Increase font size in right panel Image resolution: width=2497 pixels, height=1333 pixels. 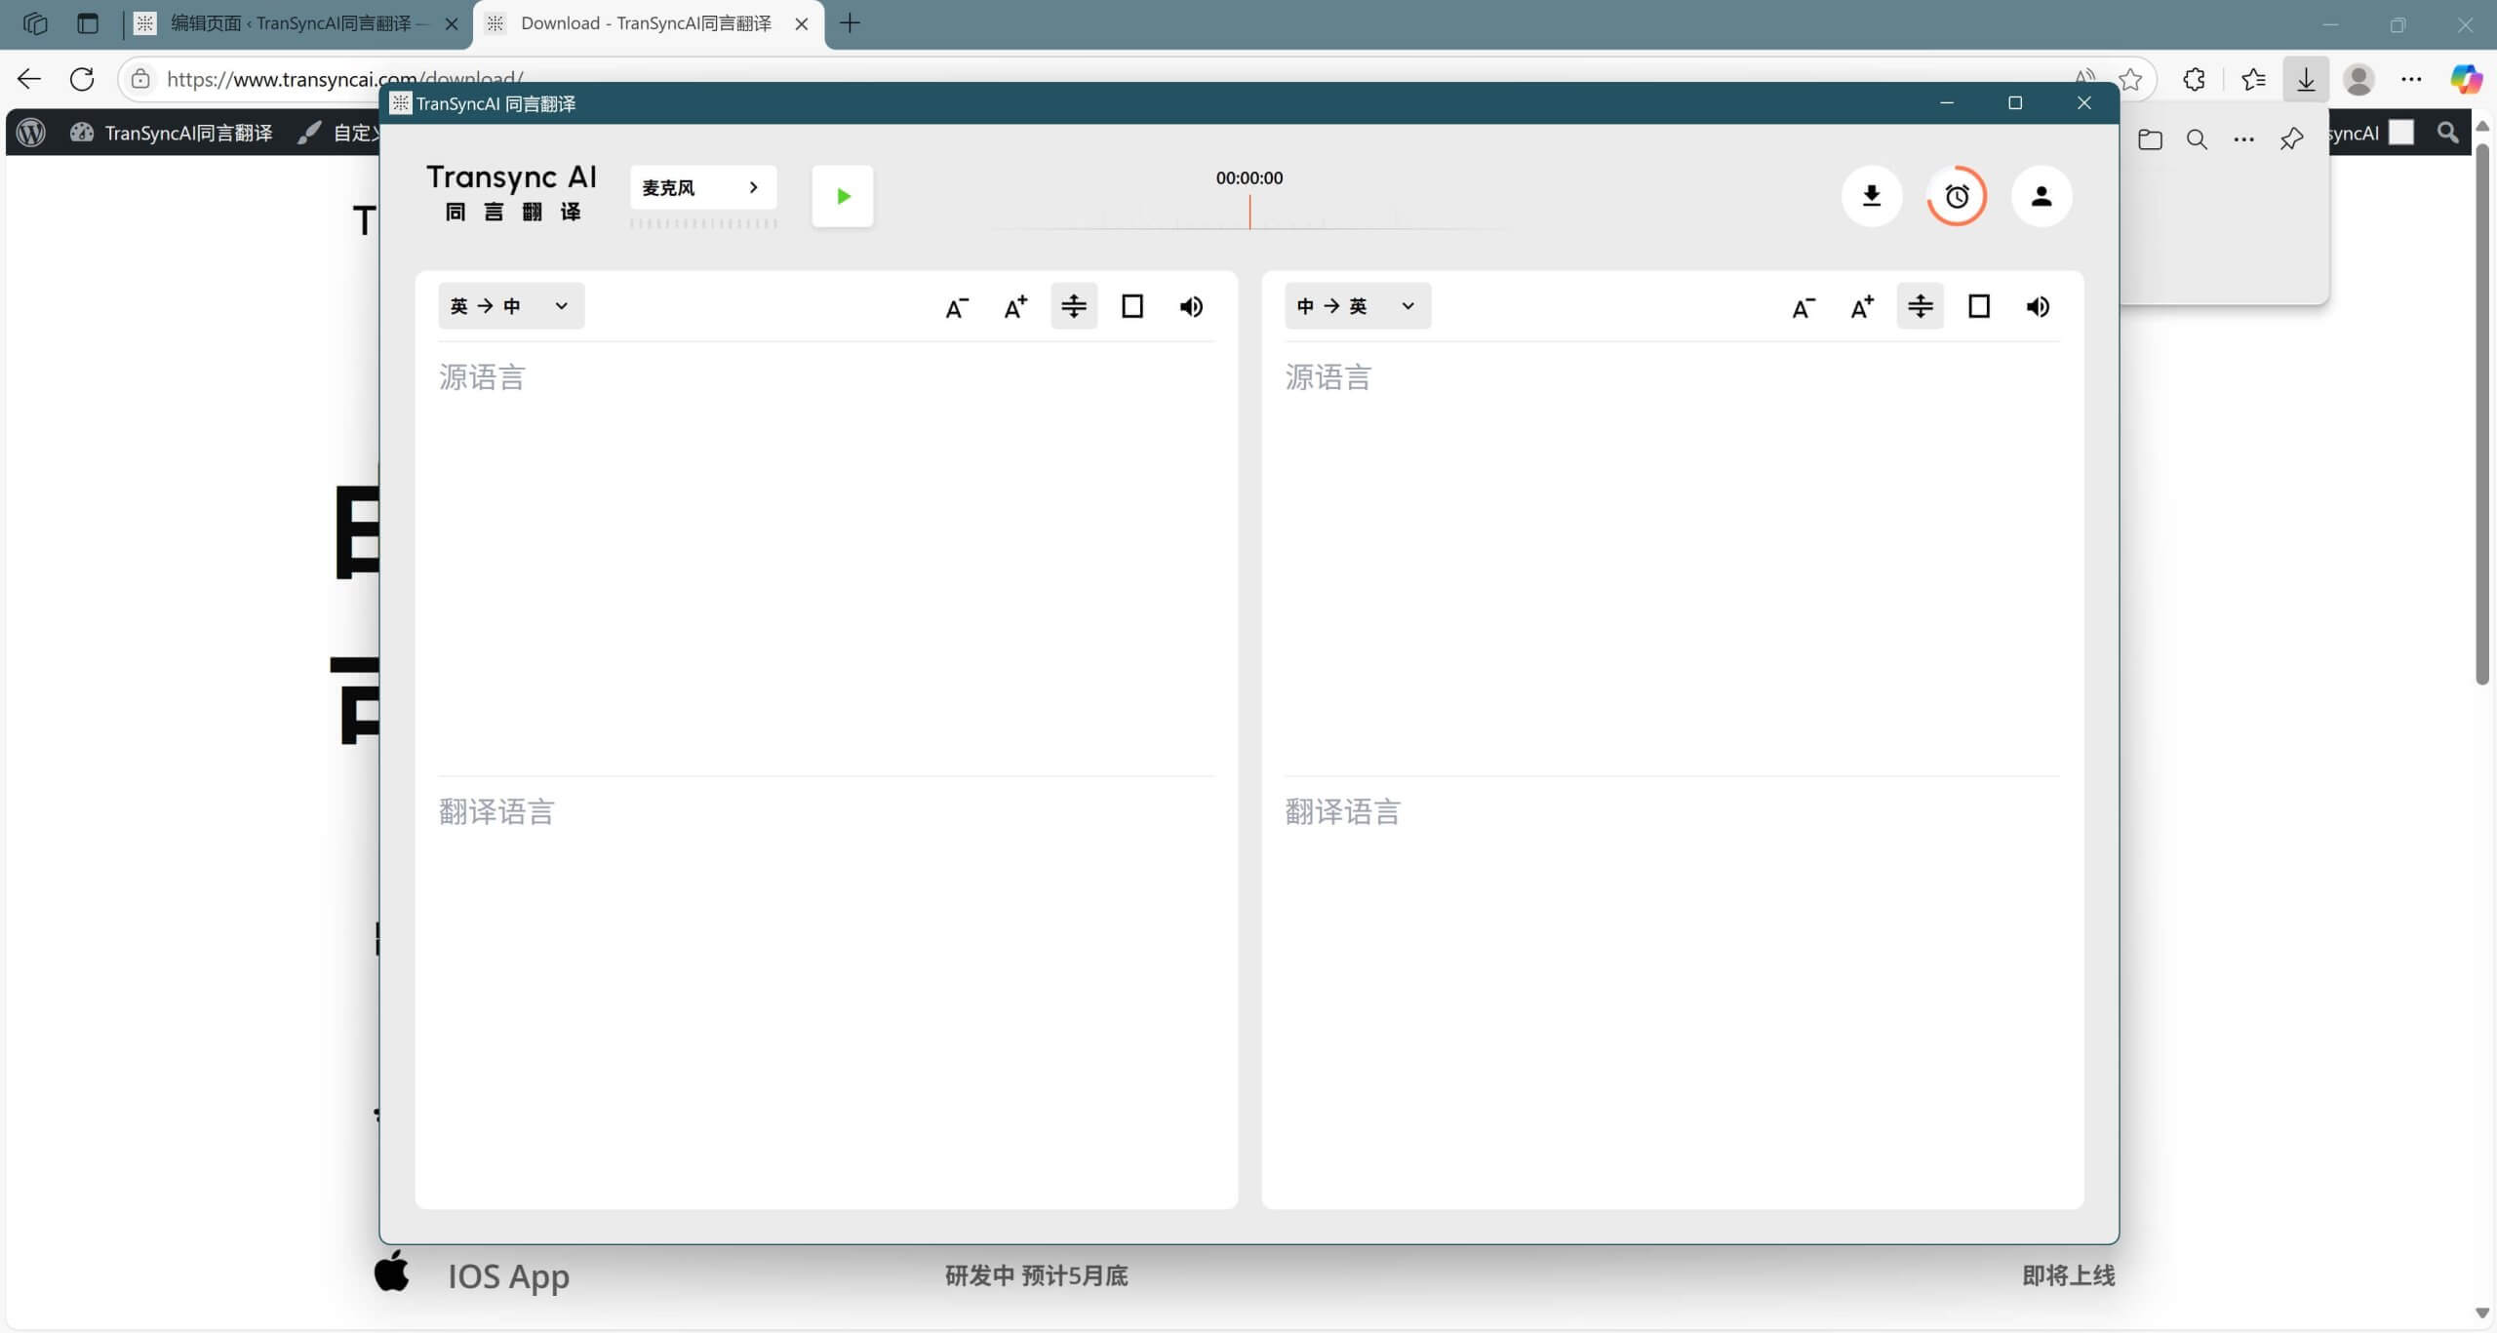pos(1862,307)
